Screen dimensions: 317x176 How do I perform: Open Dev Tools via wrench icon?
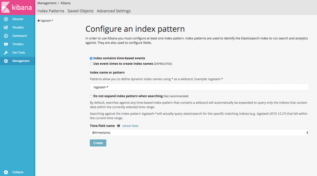pyautogui.click(x=6, y=53)
